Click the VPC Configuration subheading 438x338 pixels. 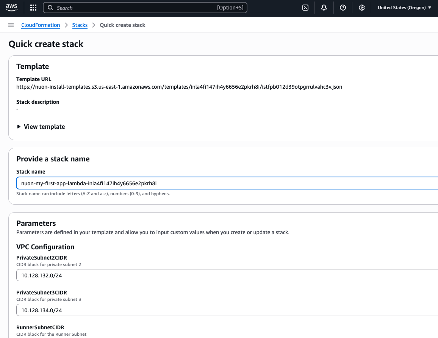(45, 247)
